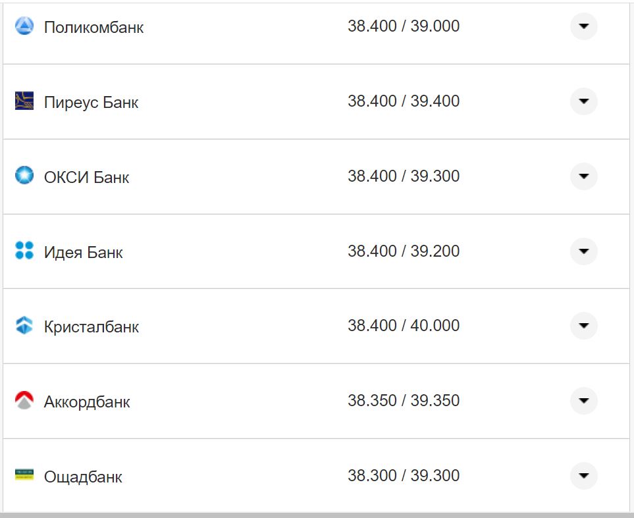Expand Идея Банк rate details

583,251
